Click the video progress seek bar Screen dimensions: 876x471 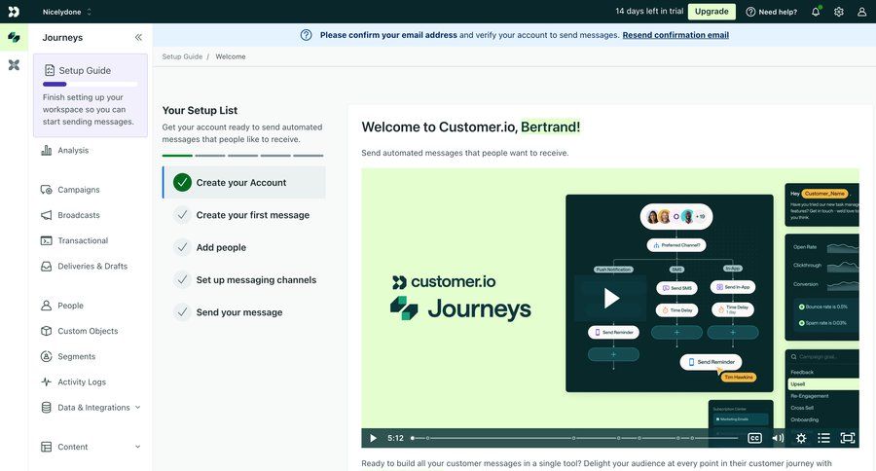(x=574, y=438)
